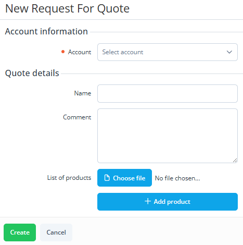
Task: Click the Comment field label
Action: [x=77, y=117]
